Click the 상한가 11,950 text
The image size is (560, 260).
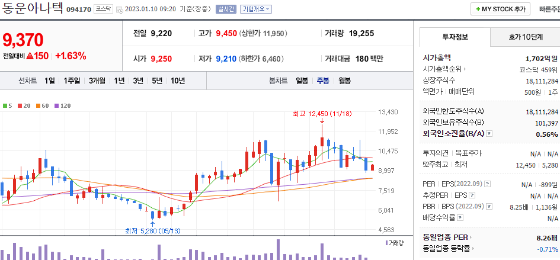point(263,34)
